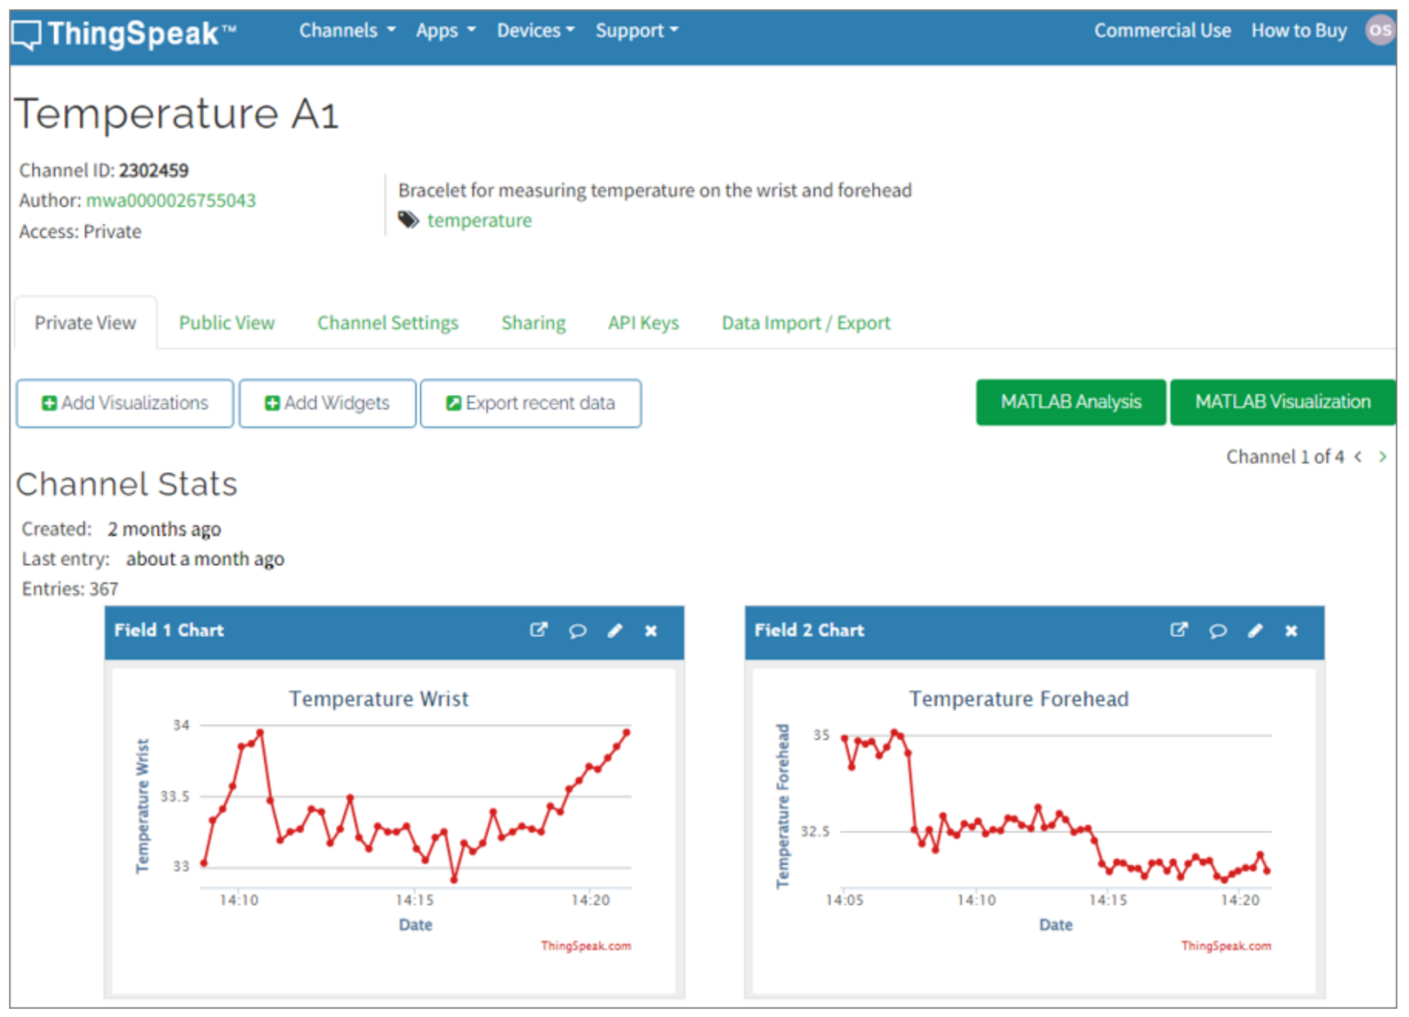
Task: Open the API Keys tab
Action: (x=643, y=323)
